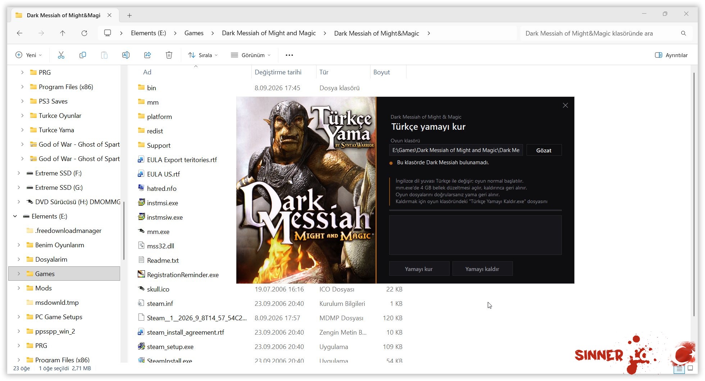
Task: Sort by the Ad column header
Action: tap(147, 72)
